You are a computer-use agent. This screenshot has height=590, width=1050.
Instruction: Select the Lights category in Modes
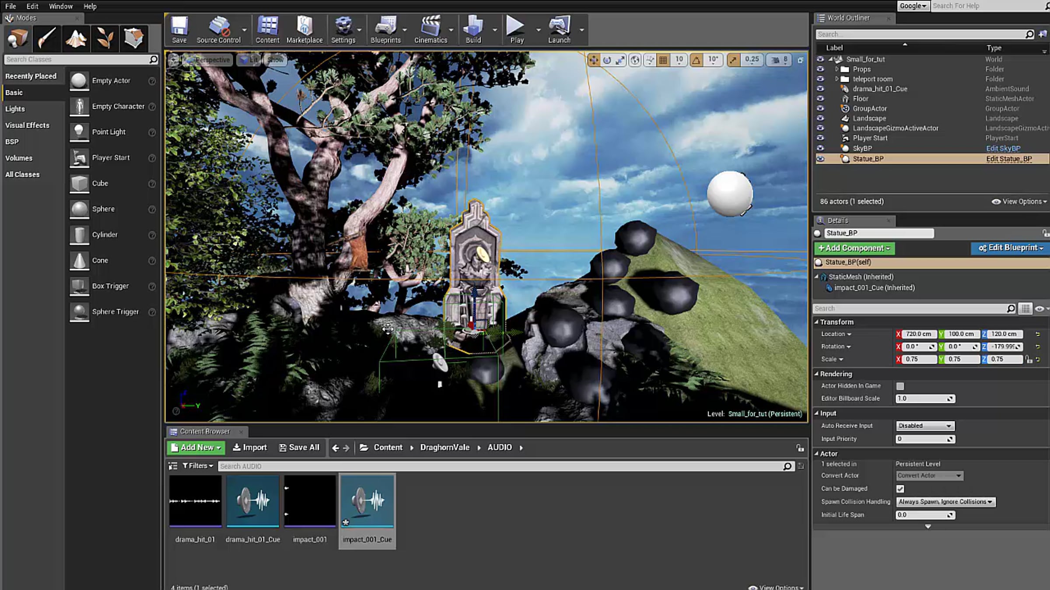[x=15, y=109]
